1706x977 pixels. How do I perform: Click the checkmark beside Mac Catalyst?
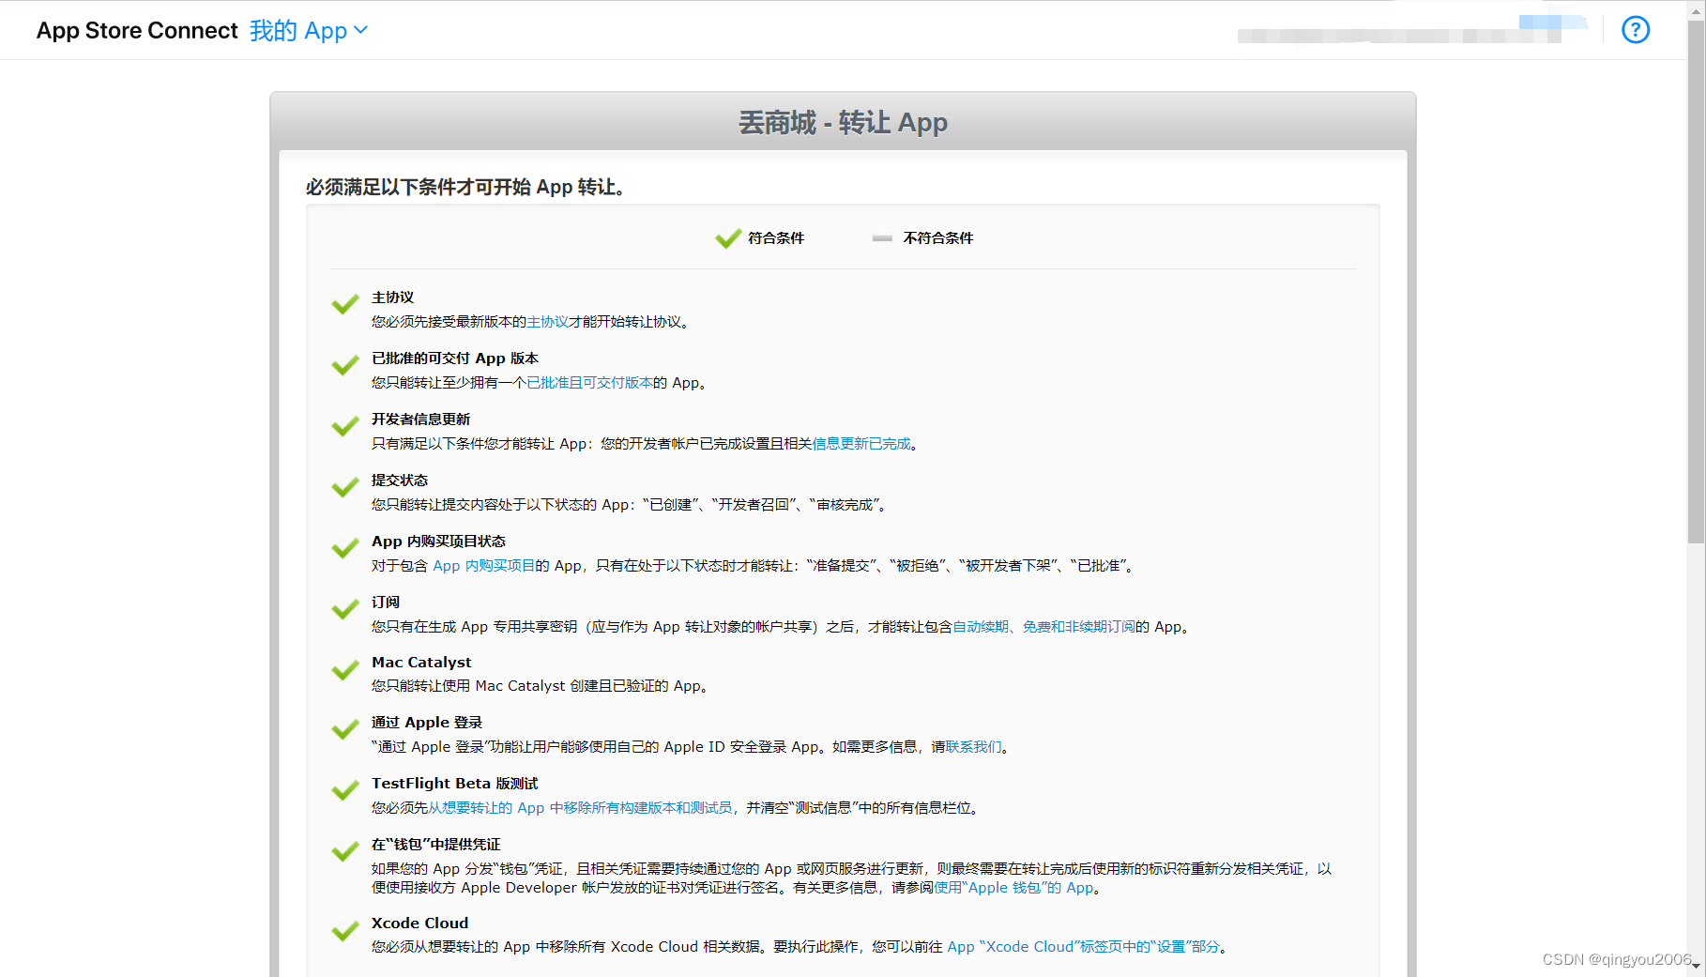pyautogui.click(x=345, y=669)
